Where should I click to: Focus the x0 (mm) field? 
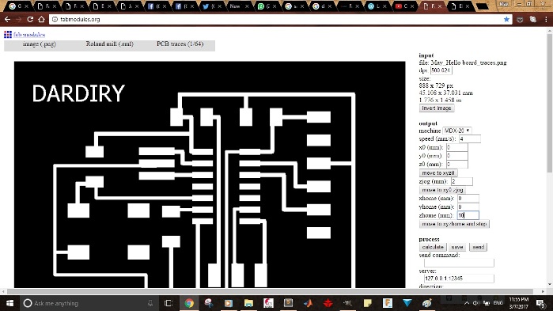point(457,147)
